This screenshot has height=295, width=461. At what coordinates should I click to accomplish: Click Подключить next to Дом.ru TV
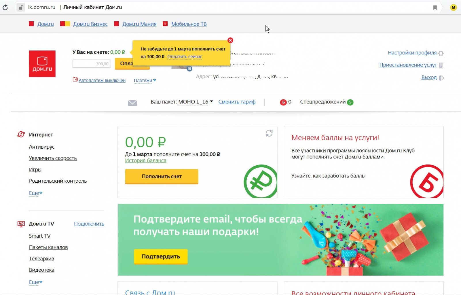[x=89, y=224]
